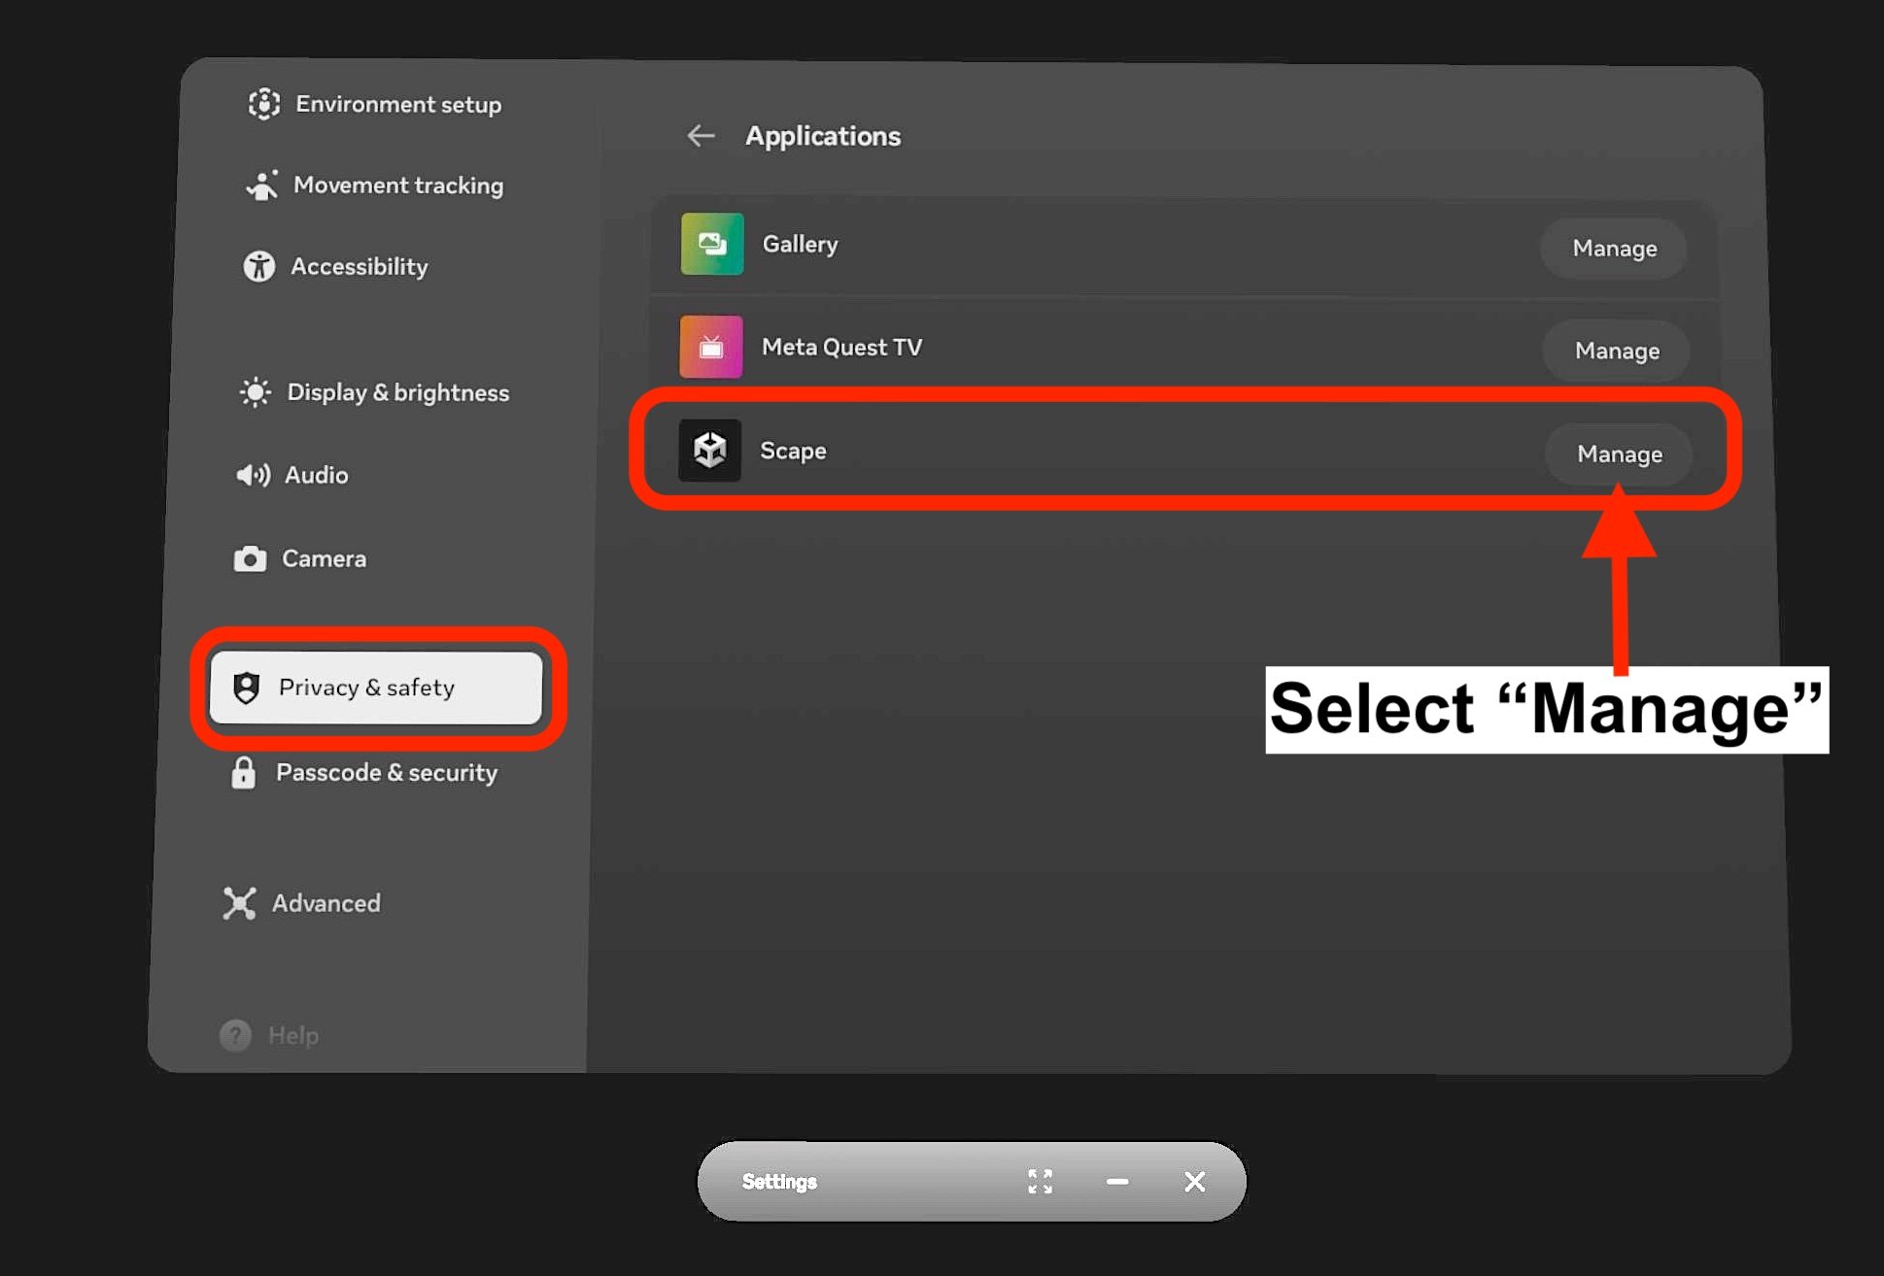Minimize the Settings window

coord(1117,1182)
